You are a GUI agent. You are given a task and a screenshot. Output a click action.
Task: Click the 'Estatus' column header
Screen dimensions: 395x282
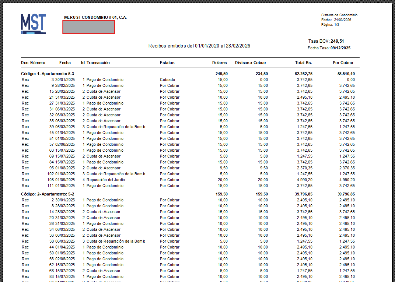click(x=167, y=63)
